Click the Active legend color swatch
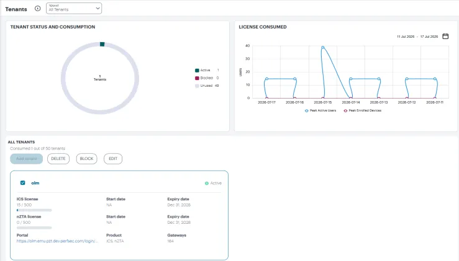The image size is (459, 261). click(x=197, y=71)
